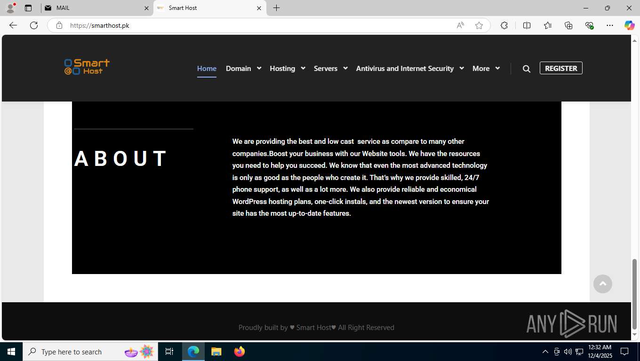Viewport: 640px width, 361px height.
Task: Open File Explorer in the taskbar
Action: [x=216, y=352]
